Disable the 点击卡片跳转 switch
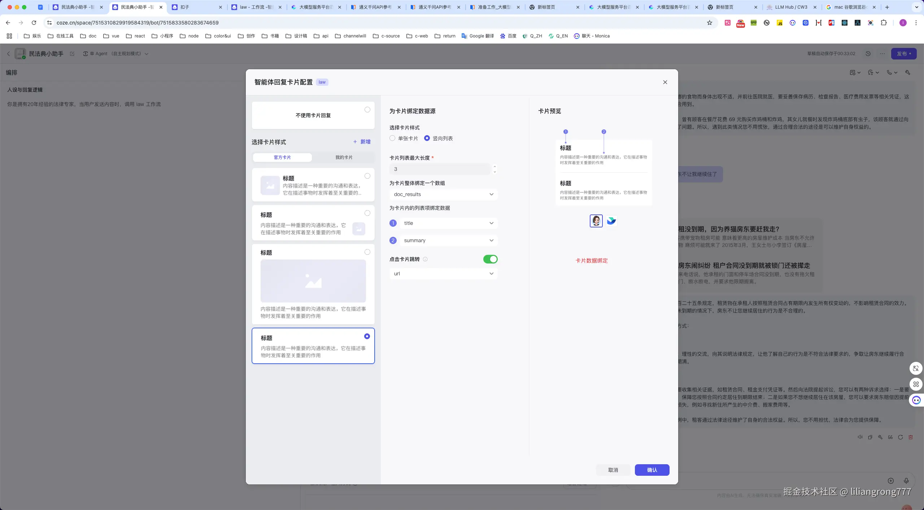Image resolution: width=924 pixels, height=510 pixels. (490, 259)
